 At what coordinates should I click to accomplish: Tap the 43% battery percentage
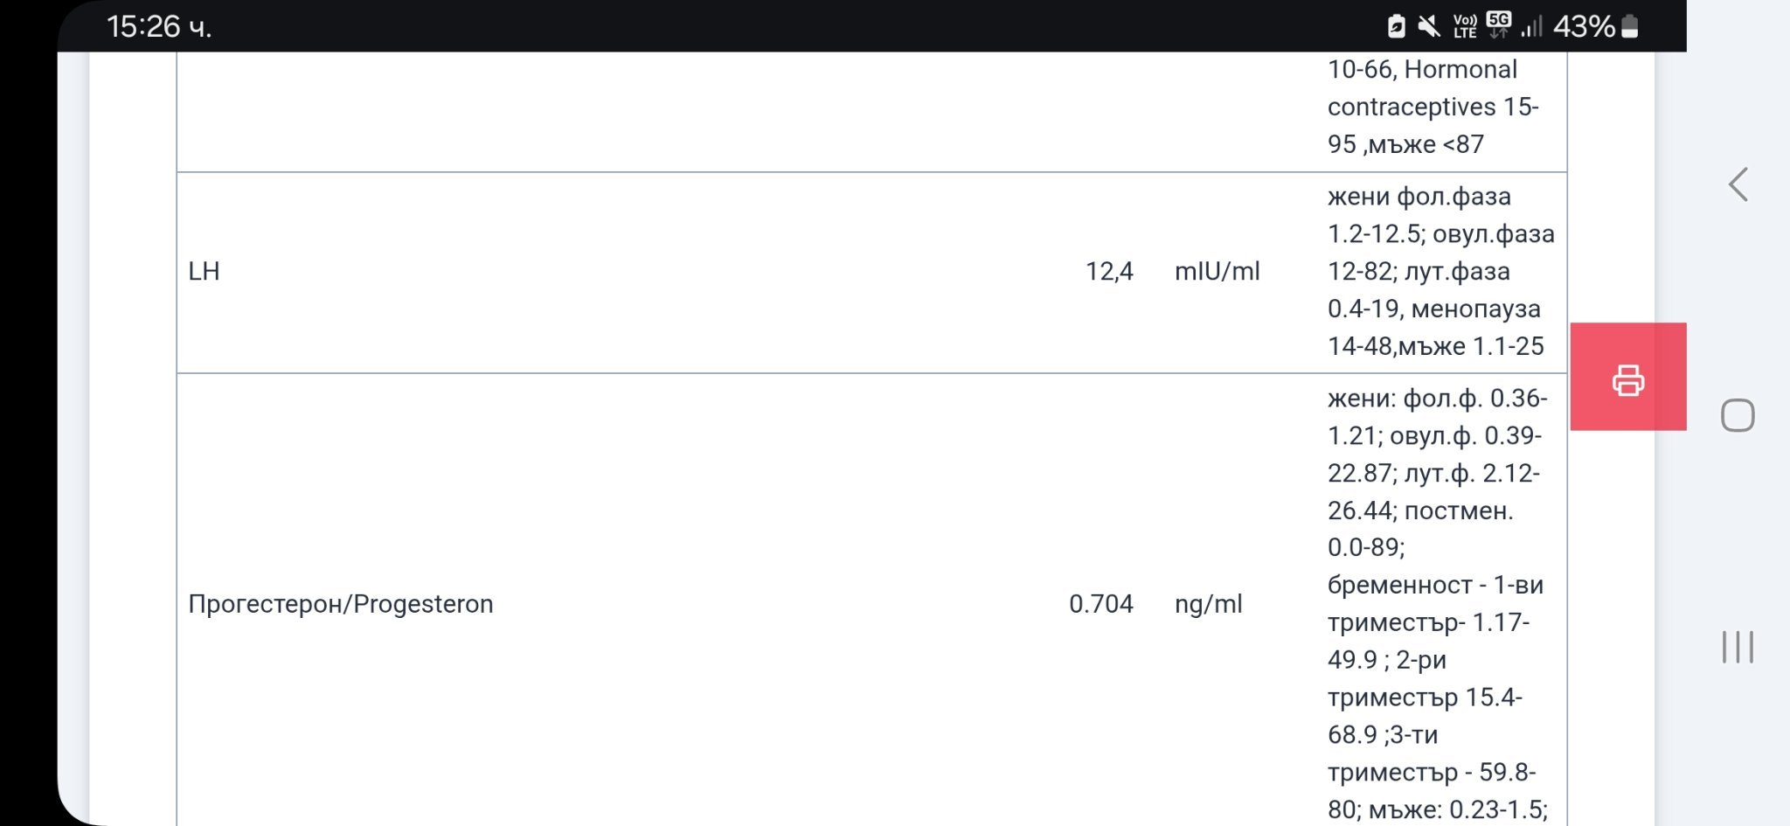click(1583, 26)
